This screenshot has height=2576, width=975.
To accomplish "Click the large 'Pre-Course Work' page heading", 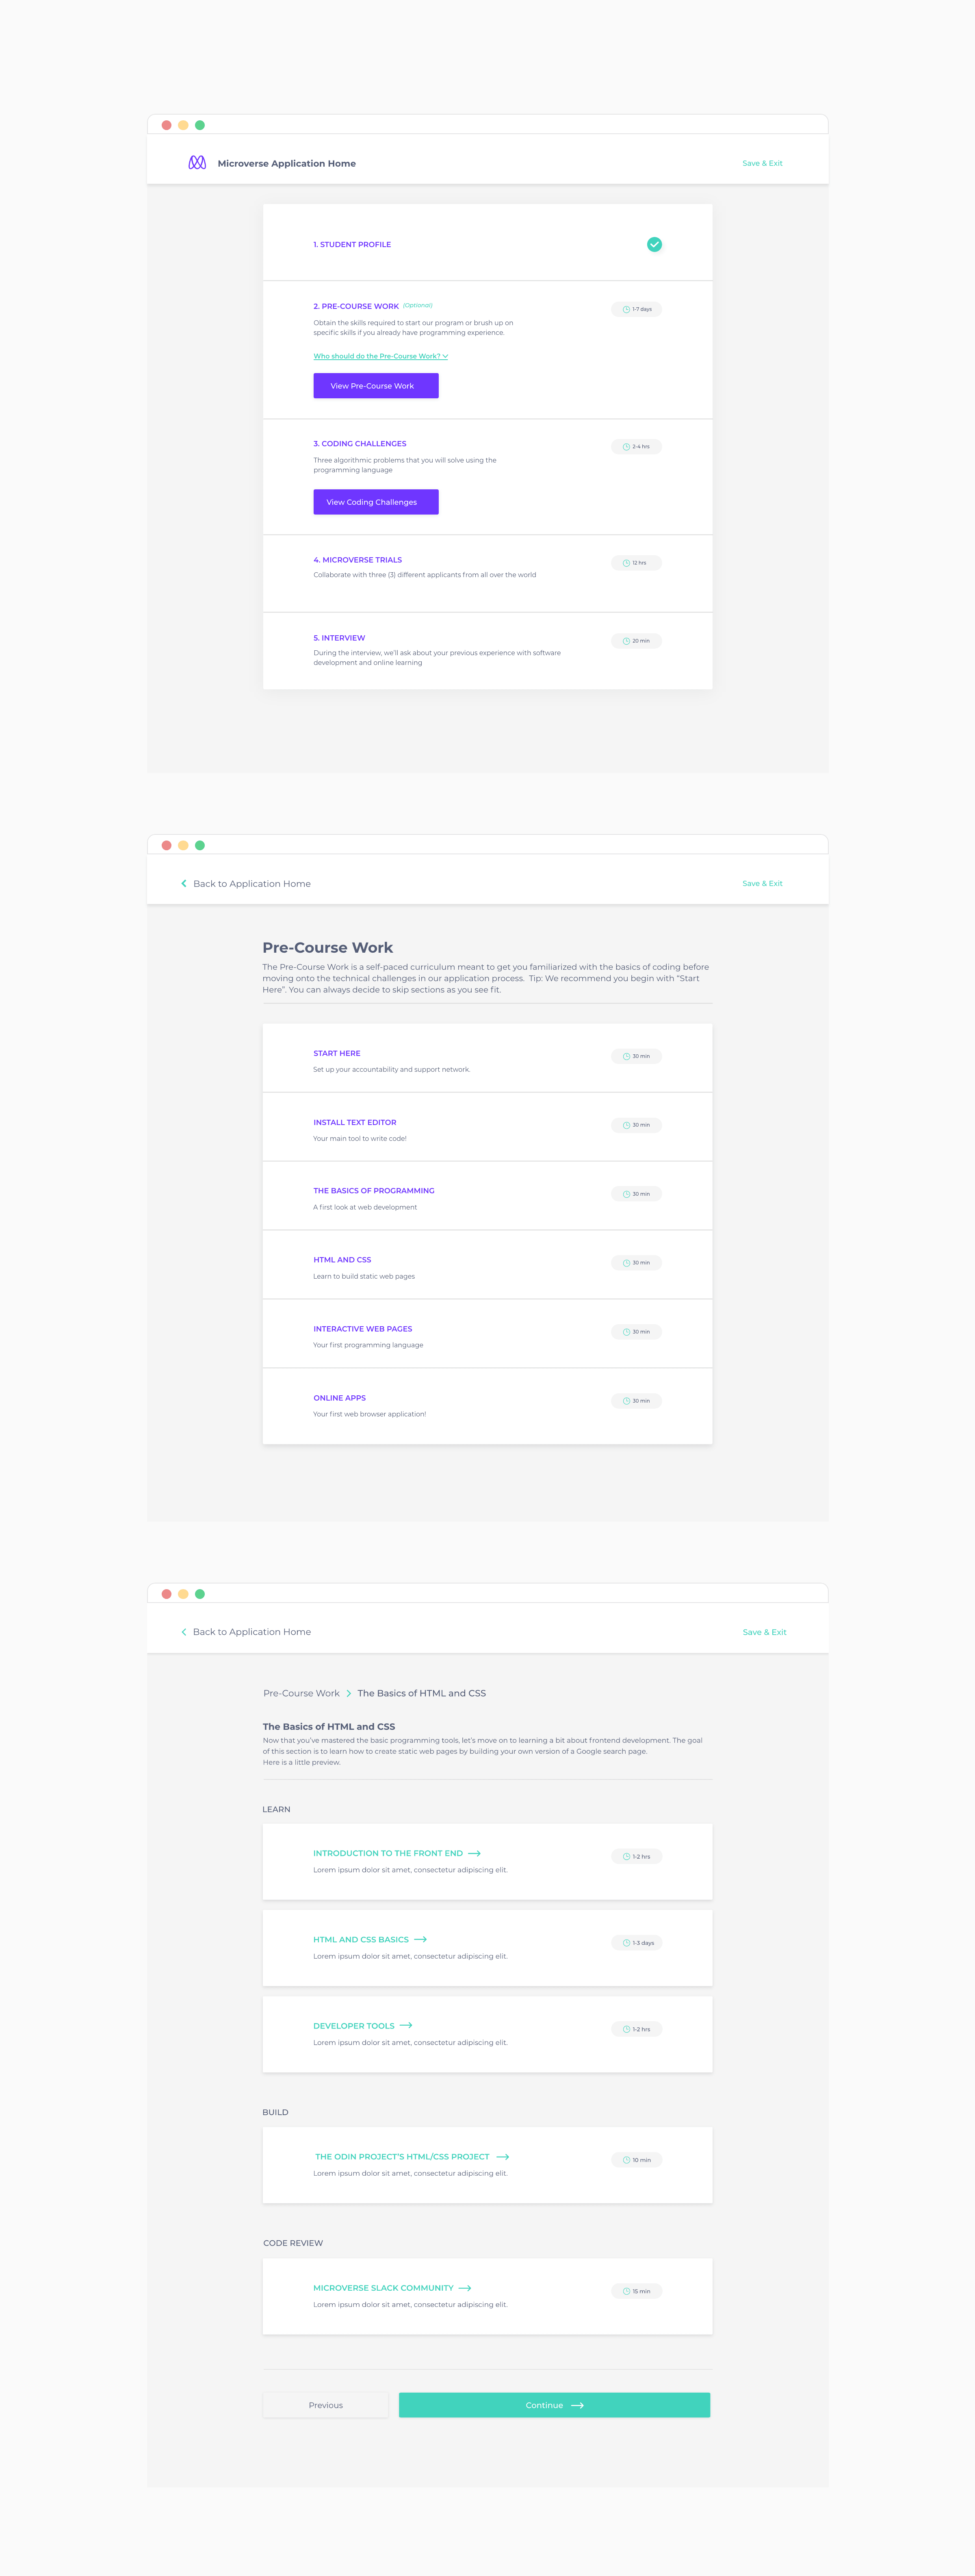I will [x=328, y=947].
